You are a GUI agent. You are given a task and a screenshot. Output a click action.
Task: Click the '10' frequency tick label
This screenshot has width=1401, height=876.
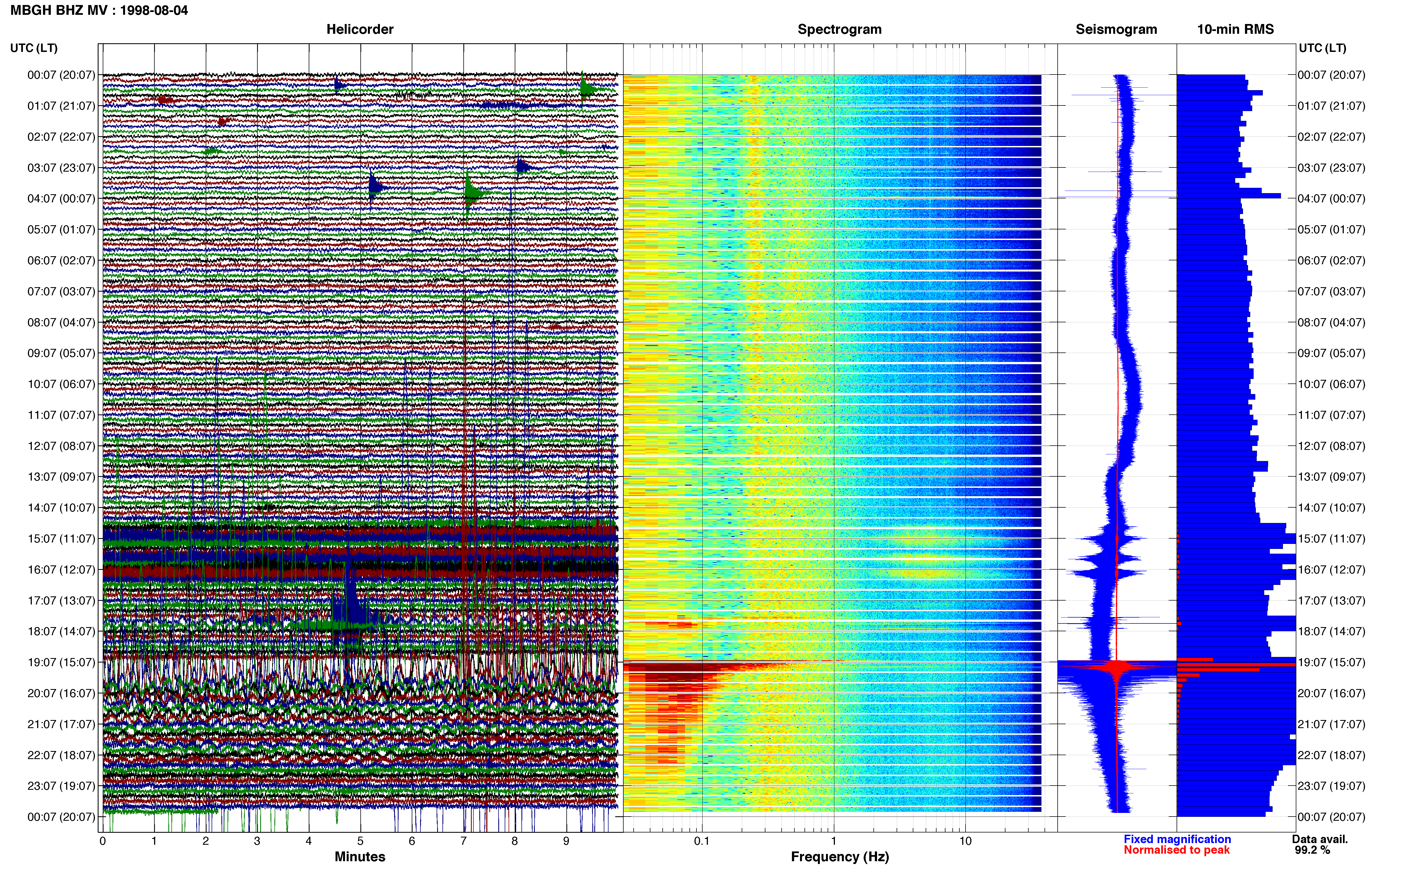(965, 841)
